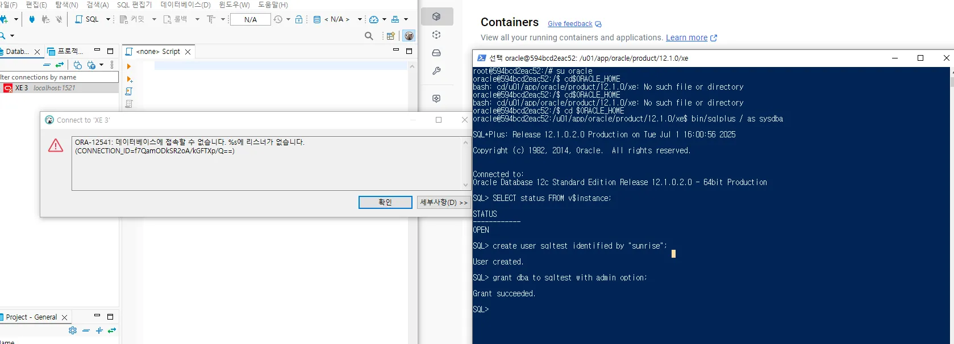Open SQL 편집기 menu
The image size is (954, 344).
pos(135,5)
